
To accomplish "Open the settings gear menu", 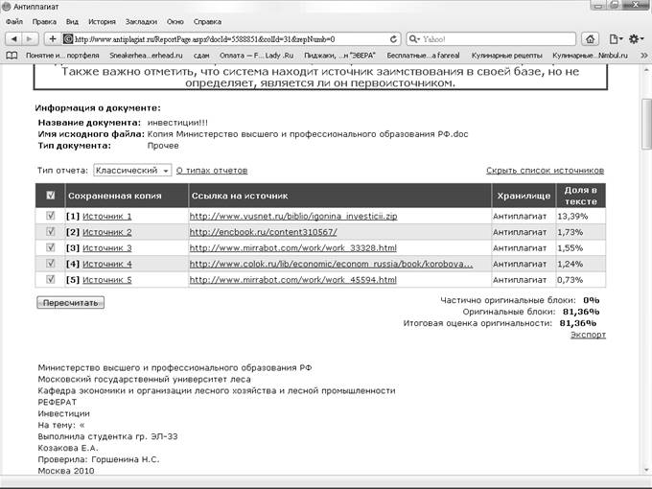I will click(636, 39).
